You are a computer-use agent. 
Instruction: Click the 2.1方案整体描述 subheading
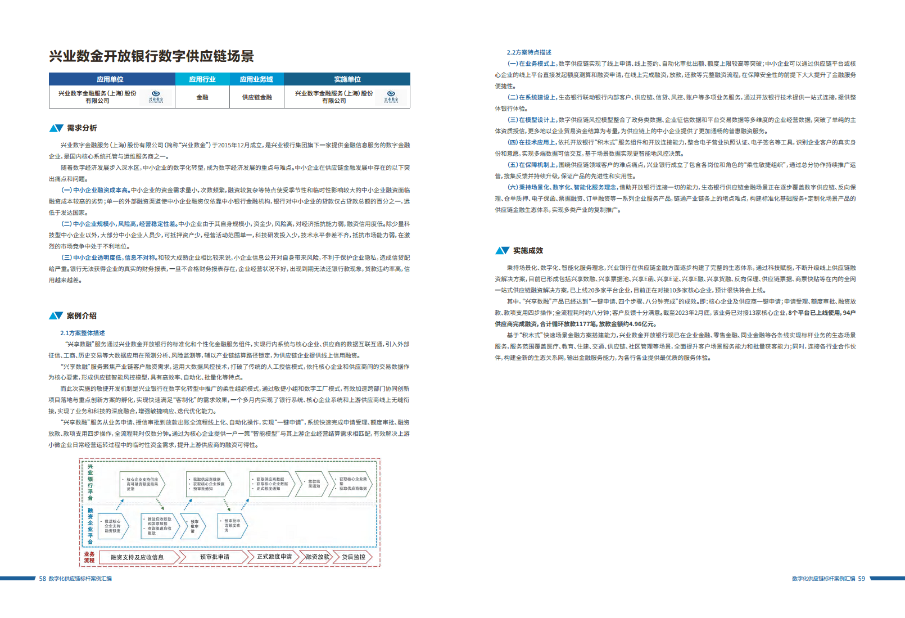83,333
